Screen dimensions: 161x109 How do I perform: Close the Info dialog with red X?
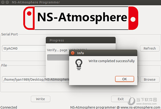point(73,53)
